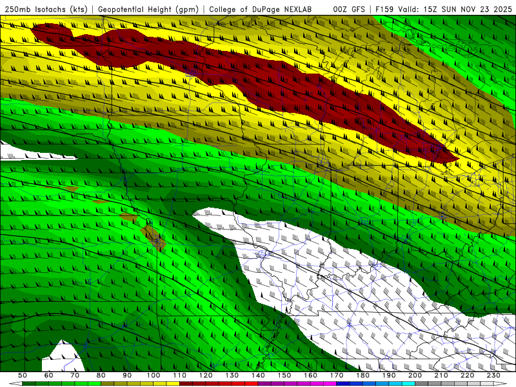Click the 'Geopotential Height (gpm)' header label
Screen dimensions: 516x387
coord(148,9)
